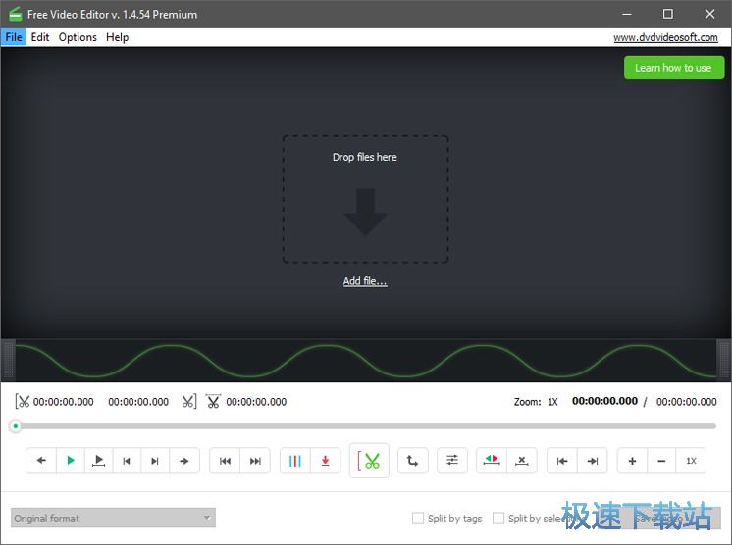Screen dimensions: 732x545
Task: Play the selection with the underlined play icon
Action: point(98,461)
